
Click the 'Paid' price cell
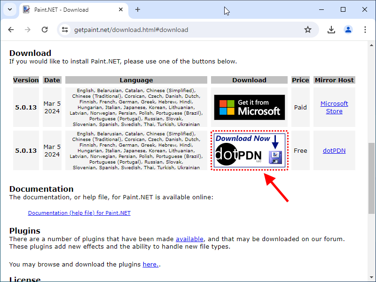pos(300,107)
